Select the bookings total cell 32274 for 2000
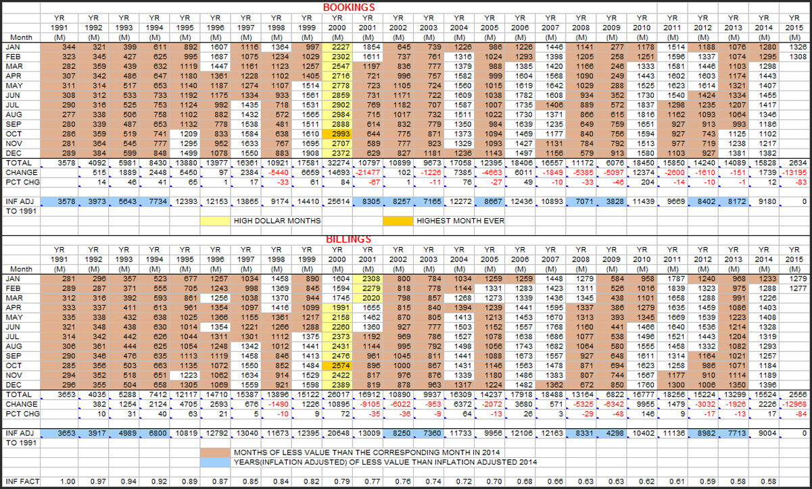812x489 pixels. coord(337,163)
